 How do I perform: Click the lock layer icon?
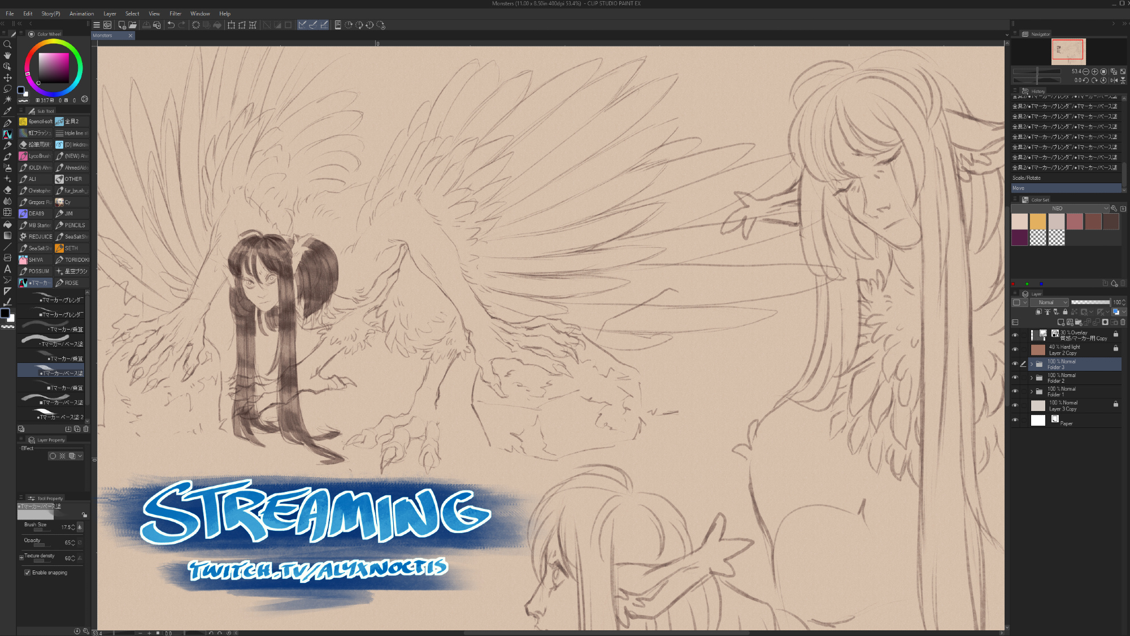pos(1065,311)
